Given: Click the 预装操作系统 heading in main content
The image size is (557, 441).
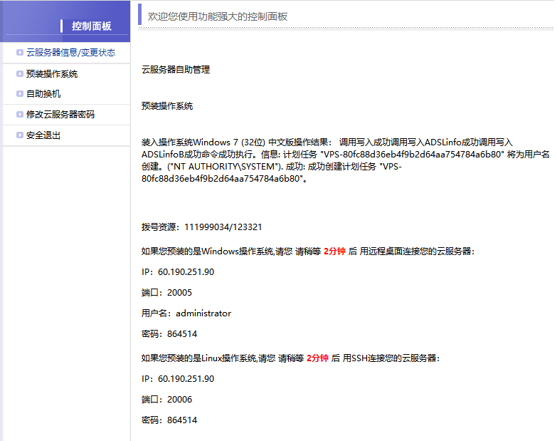Looking at the screenshot, I should tap(167, 106).
